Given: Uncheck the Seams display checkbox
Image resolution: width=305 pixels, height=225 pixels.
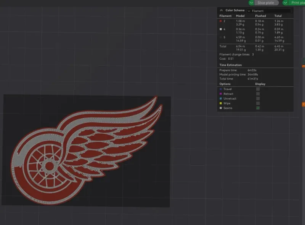Looking at the screenshot, I should pyautogui.click(x=258, y=108).
